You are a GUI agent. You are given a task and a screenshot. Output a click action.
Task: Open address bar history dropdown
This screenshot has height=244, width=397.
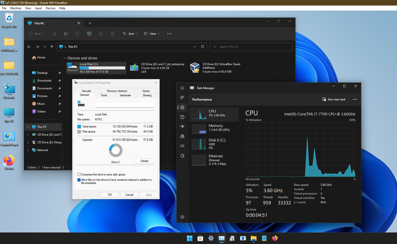[x=194, y=47]
